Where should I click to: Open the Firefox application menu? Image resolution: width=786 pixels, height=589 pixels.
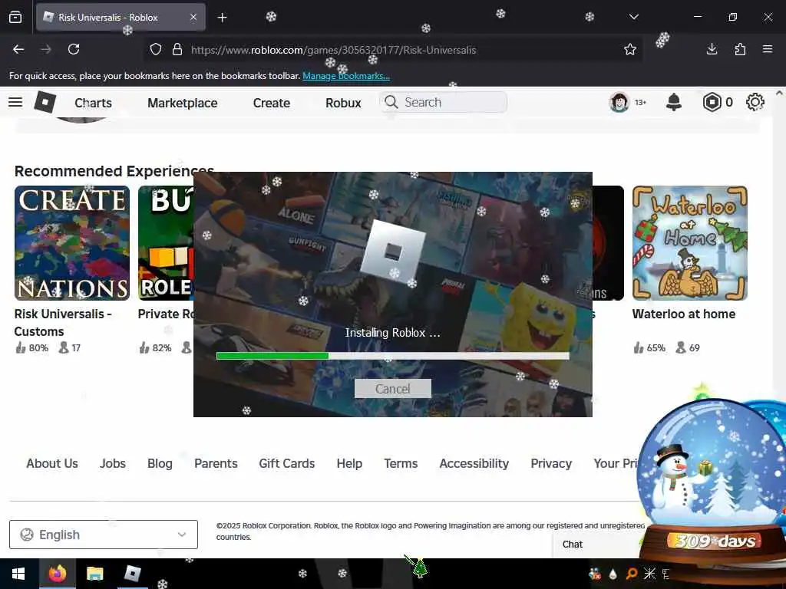pos(768,49)
